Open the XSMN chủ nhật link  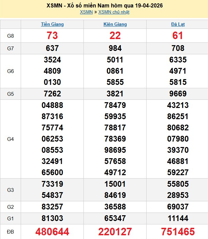pyautogui.click(x=114, y=12)
